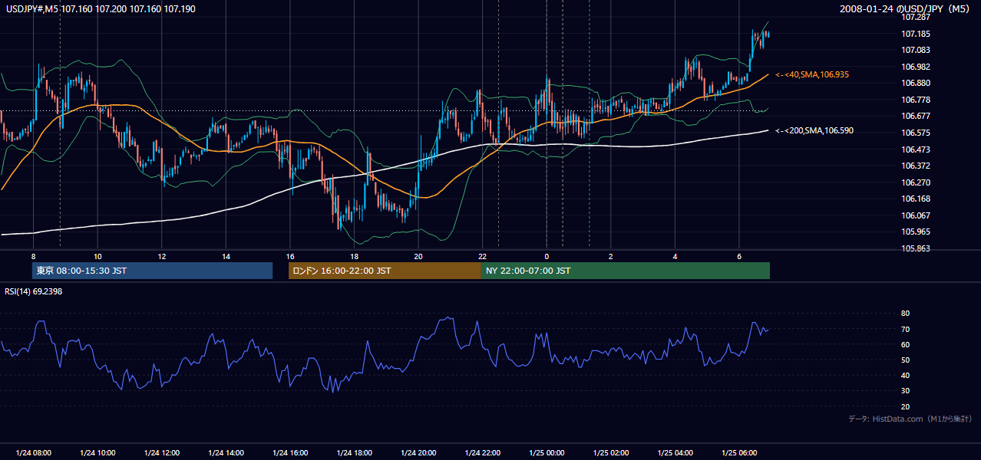Click the 107.287 top price label
The height and width of the screenshot is (460, 981).
point(917,17)
